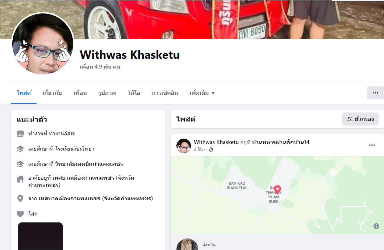Click the post author's small avatar

coord(183,146)
